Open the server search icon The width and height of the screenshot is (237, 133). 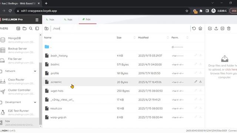point(31,28)
